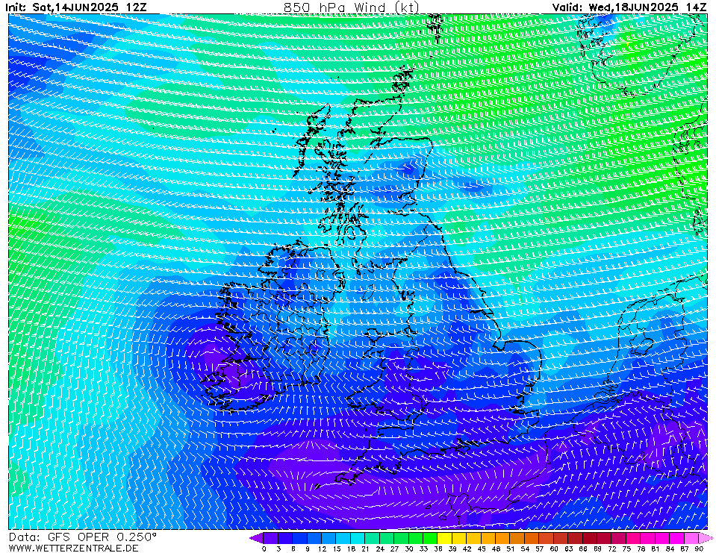The image size is (716, 553).
Task: Click the cyan swatch between 18 and 21
Action: [358, 538]
